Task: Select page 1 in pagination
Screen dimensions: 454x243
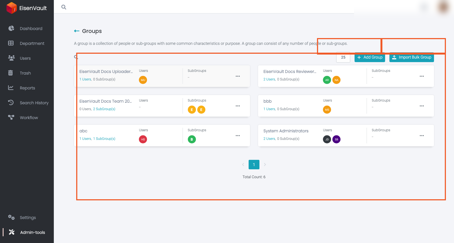Action: [x=254, y=164]
